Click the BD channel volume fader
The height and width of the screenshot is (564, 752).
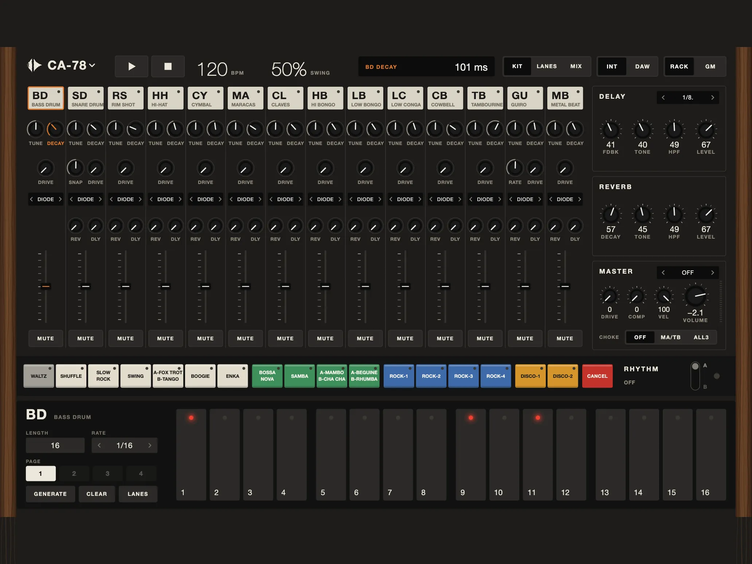click(46, 286)
